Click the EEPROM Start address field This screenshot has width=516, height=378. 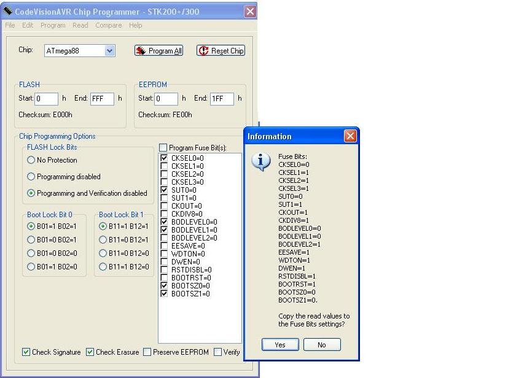tap(166, 99)
